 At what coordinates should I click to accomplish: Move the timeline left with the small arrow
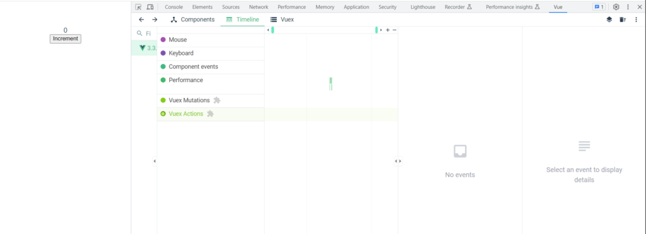point(267,30)
